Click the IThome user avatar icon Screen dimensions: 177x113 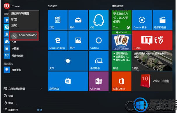(7, 6)
